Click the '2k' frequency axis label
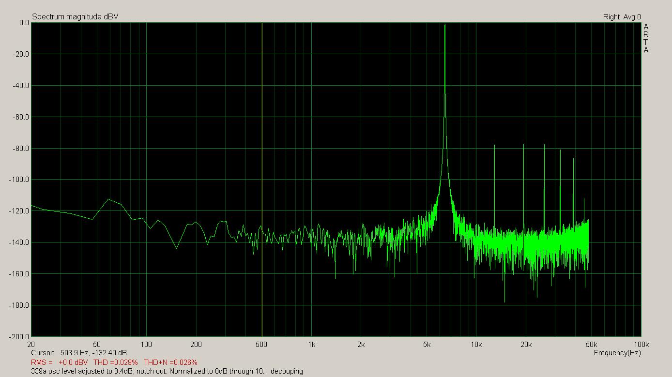Screen dimensions: 672x377 tap(361, 345)
